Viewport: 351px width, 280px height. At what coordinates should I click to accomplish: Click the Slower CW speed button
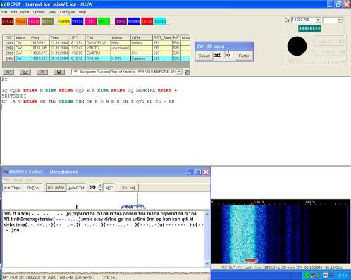pyautogui.click(x=204, y=56)
